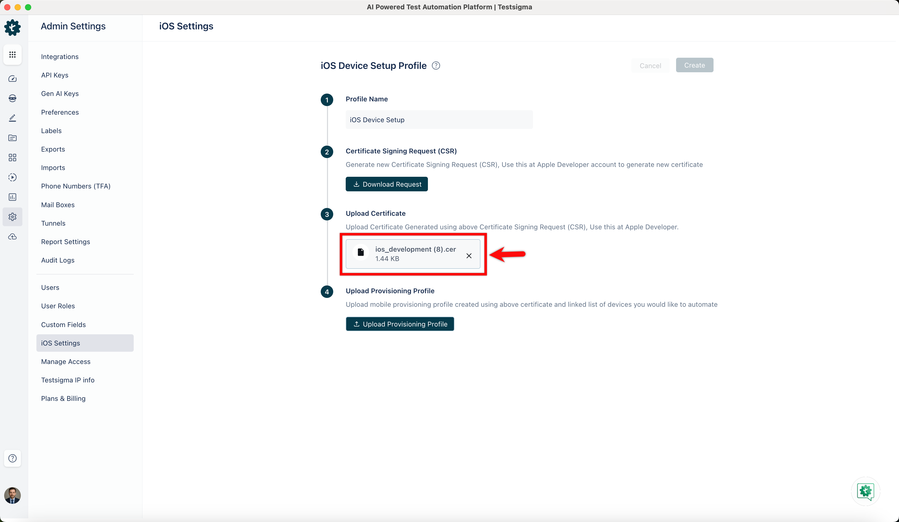Image resolution: width=899 pixels, height=522 pixels.
Task: Select iOS Settings in the sidebar
Action: [85, 343]
